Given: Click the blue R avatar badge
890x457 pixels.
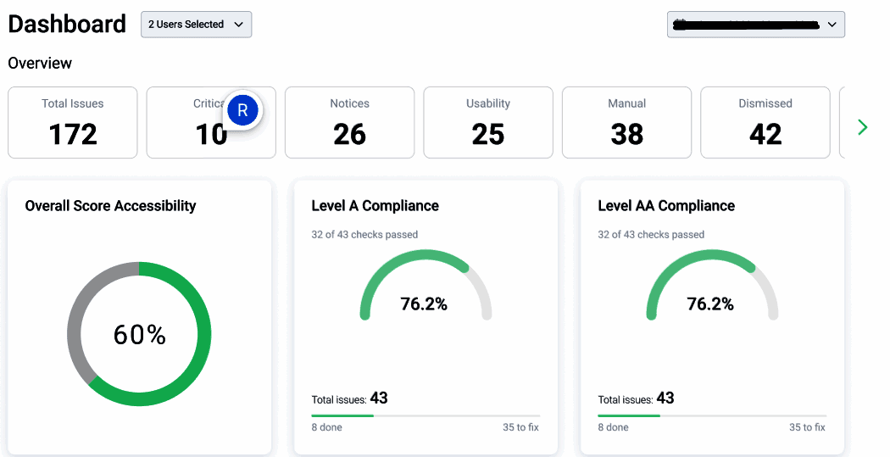Looking at the screenshot, I should tap(242, 110).
